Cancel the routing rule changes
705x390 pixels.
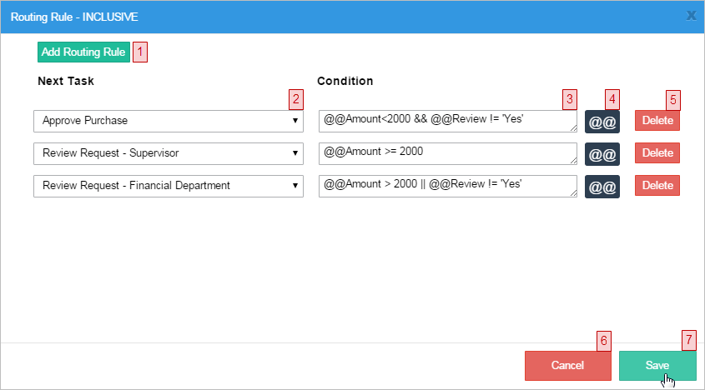[x=567, y=366]
